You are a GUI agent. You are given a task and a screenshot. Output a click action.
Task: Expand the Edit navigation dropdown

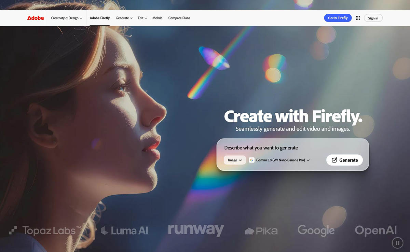pyautogui.click(x=142, y=18)
